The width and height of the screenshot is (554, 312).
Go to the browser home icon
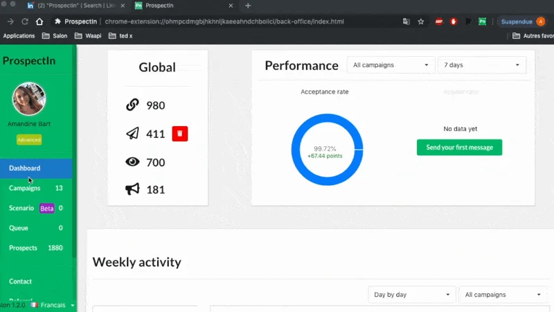pos(39,21)
